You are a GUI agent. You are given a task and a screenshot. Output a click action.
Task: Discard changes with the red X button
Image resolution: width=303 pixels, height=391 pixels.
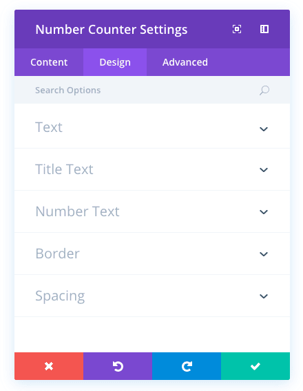[x=49, y=366]
